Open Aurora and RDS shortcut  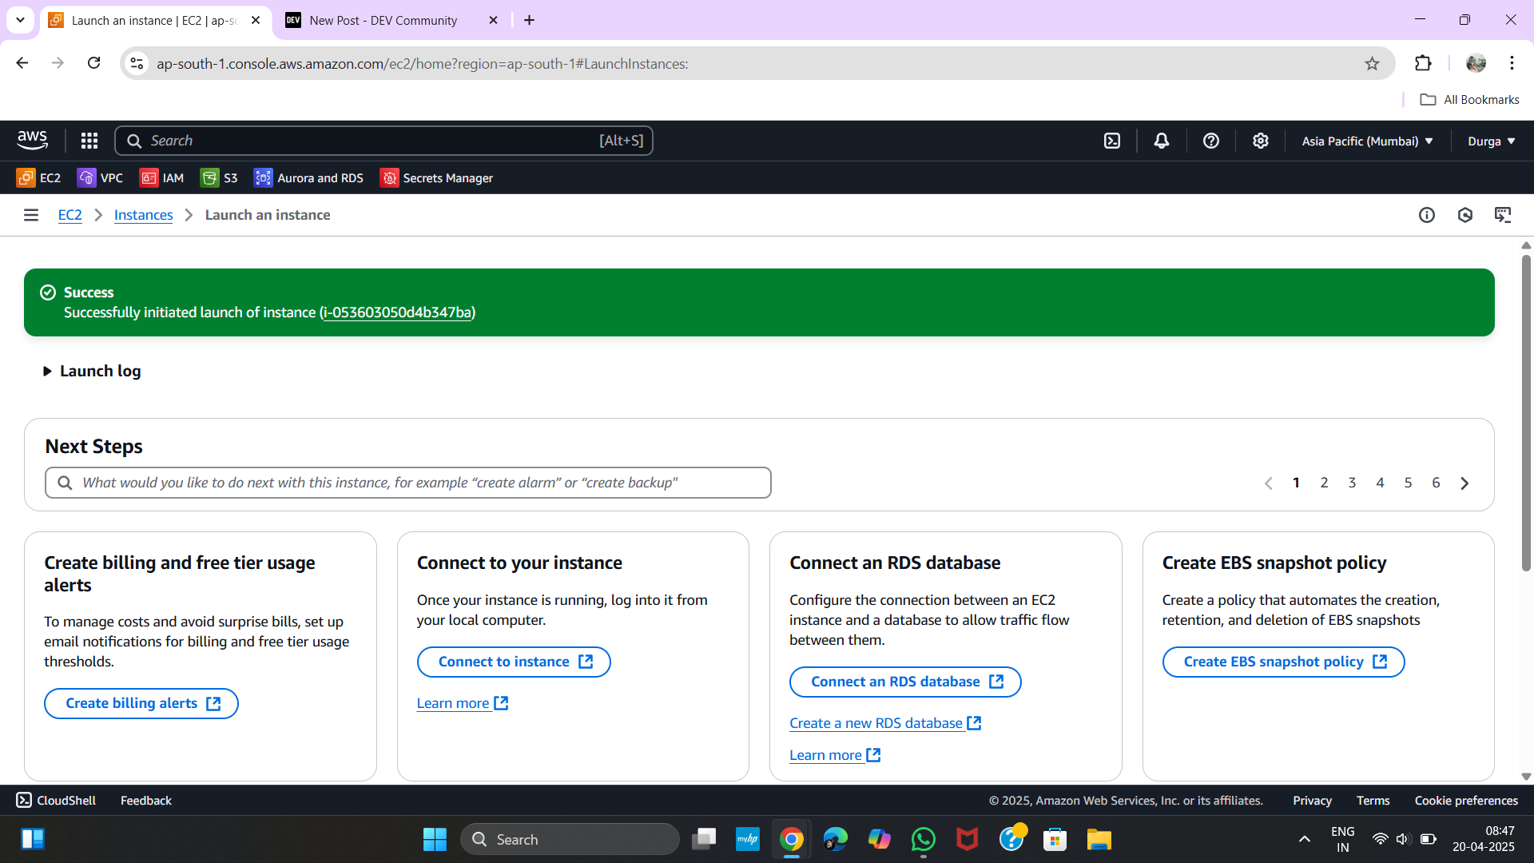(308, 178)
